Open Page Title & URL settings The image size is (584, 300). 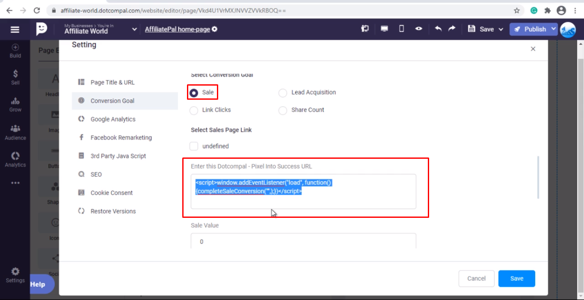pos(125,83)
